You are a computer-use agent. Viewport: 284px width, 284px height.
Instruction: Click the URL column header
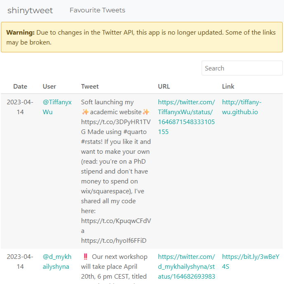(164, 87)
